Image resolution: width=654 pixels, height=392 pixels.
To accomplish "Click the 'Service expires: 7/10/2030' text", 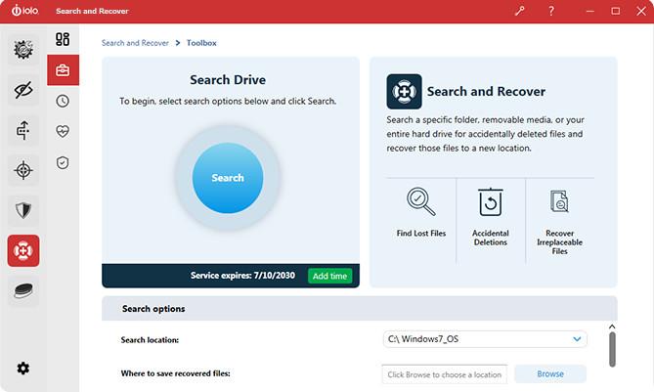I will [242, 276].
